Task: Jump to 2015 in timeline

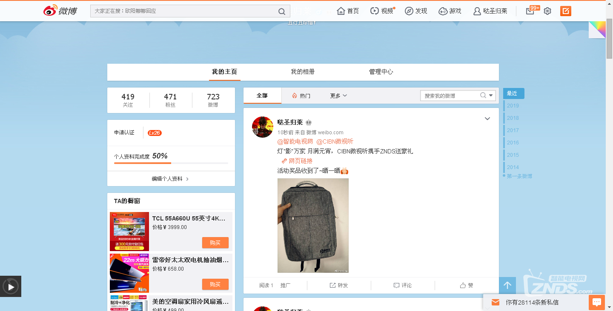Action: click(513, 155)
